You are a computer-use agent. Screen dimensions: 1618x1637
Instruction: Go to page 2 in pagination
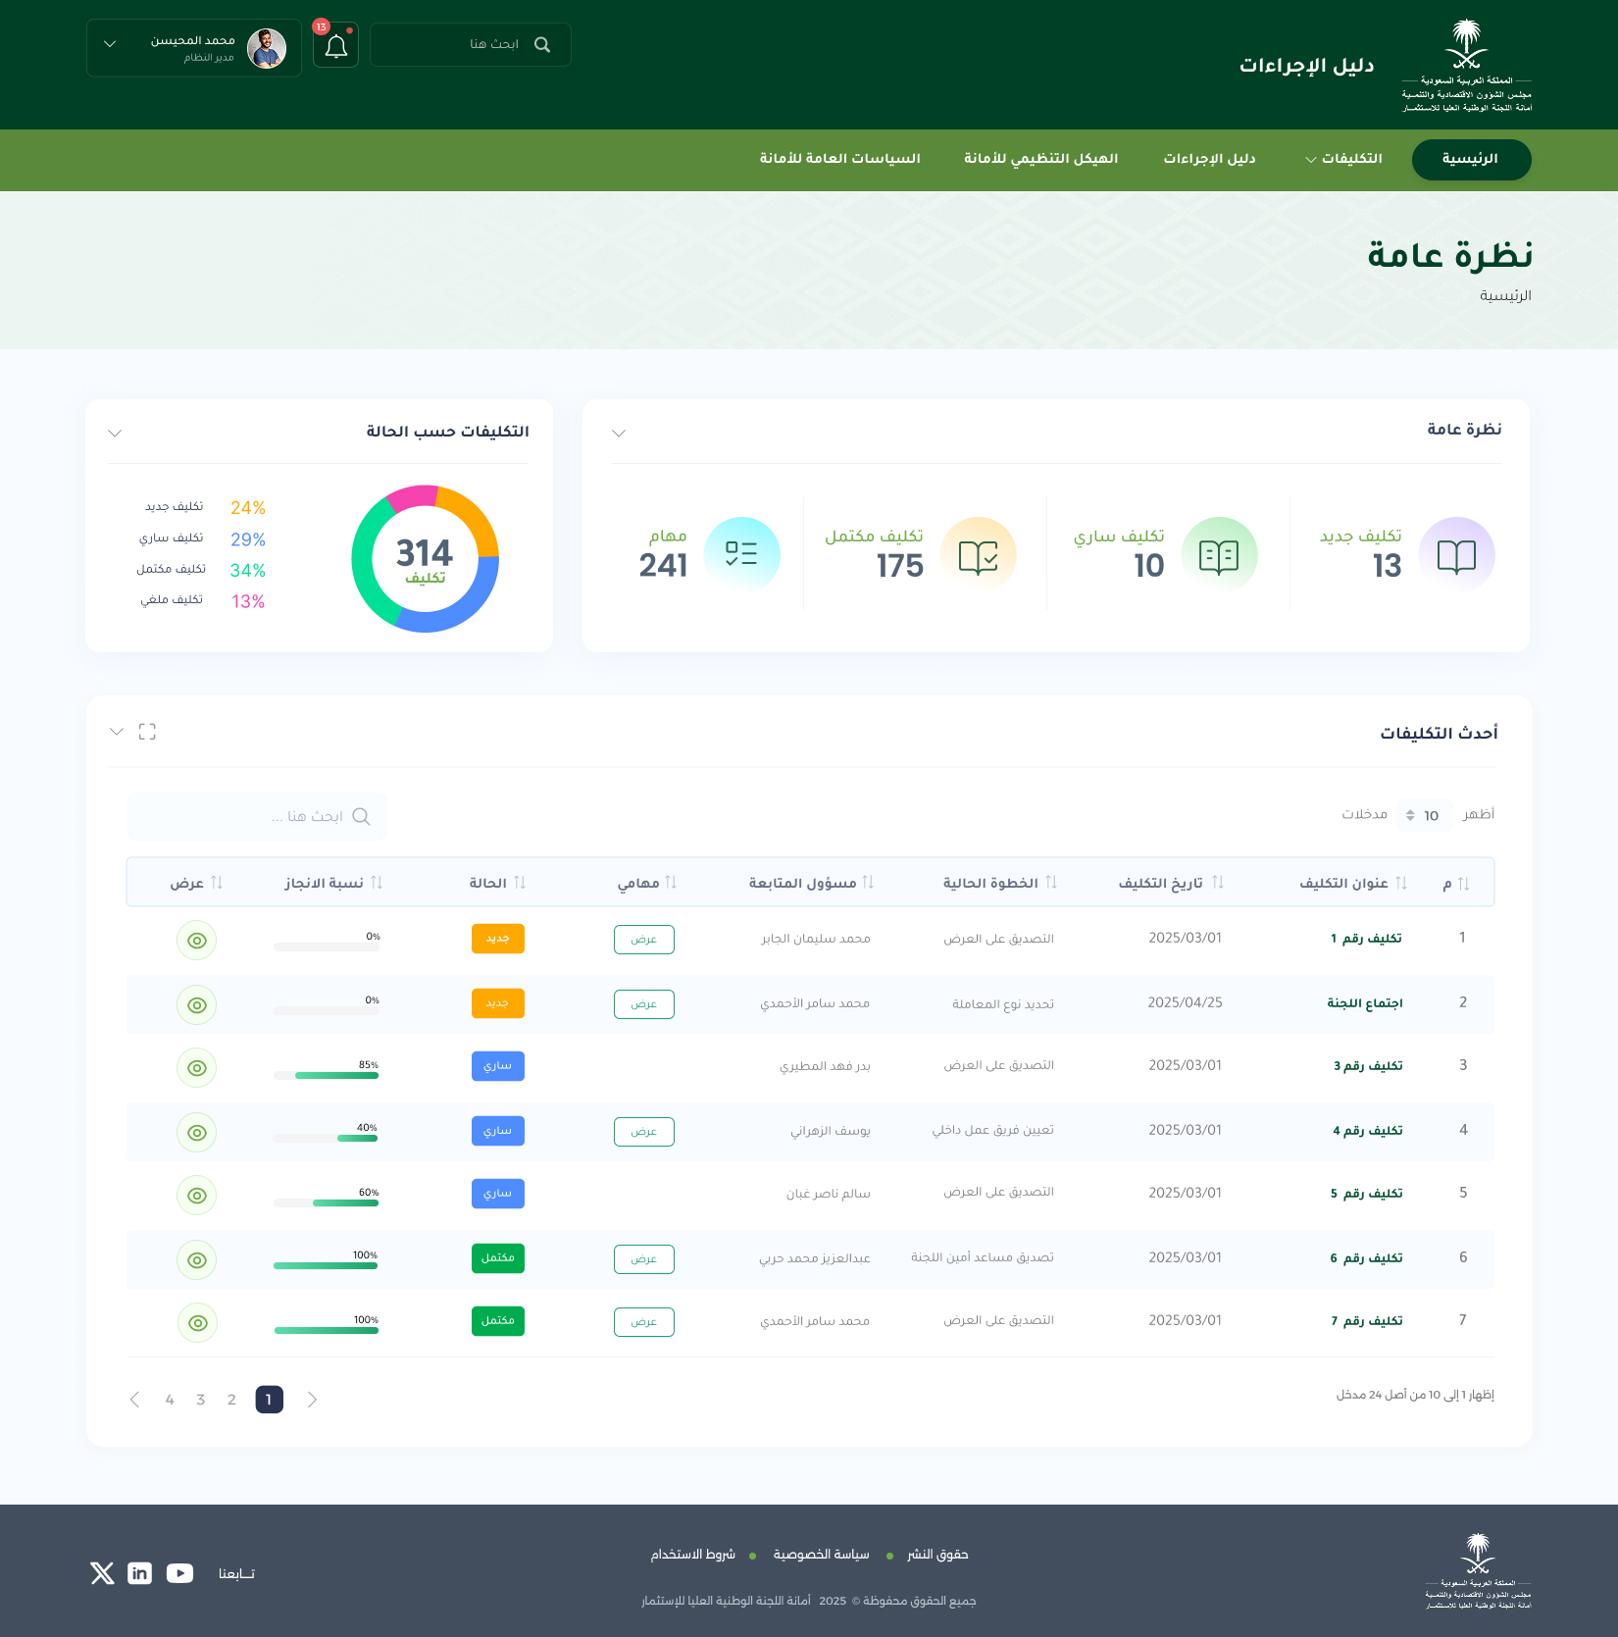click(x=231, y=1400)
